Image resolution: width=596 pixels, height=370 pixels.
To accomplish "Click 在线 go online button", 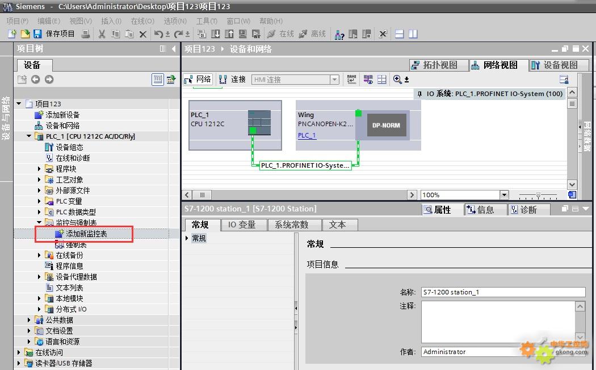I will (281, 34).
